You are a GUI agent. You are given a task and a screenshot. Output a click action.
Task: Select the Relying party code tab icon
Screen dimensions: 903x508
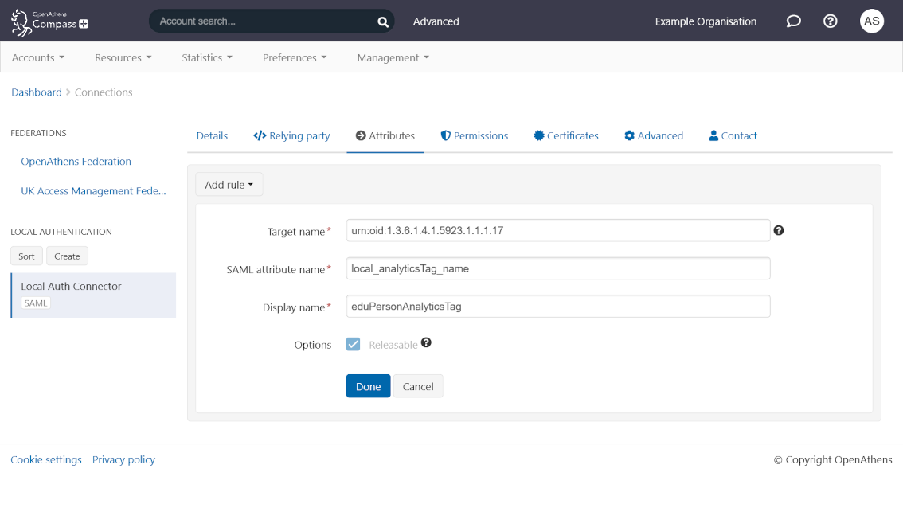(260, 135)
